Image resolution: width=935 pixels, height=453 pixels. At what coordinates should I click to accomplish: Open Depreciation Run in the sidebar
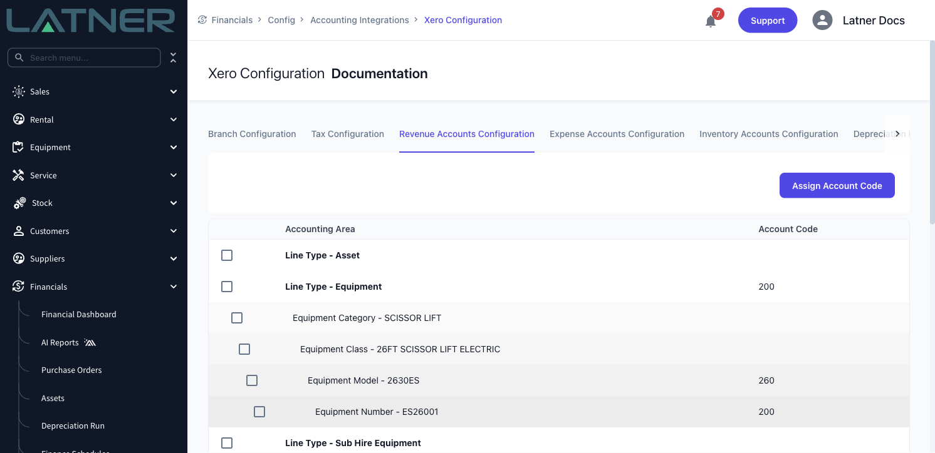pos(73,425)
